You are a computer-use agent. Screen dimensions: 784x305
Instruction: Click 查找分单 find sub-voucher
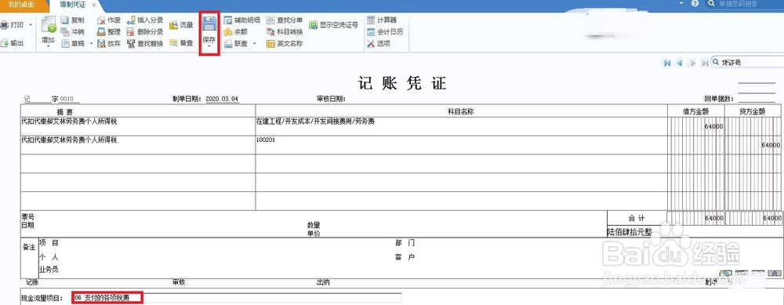click(x=285, y=20)
